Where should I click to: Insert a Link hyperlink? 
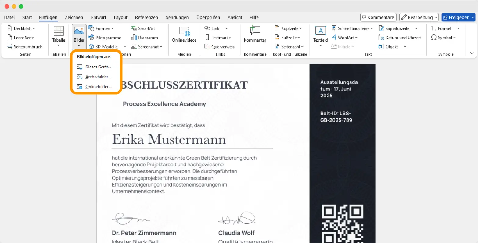click(212, 28)
